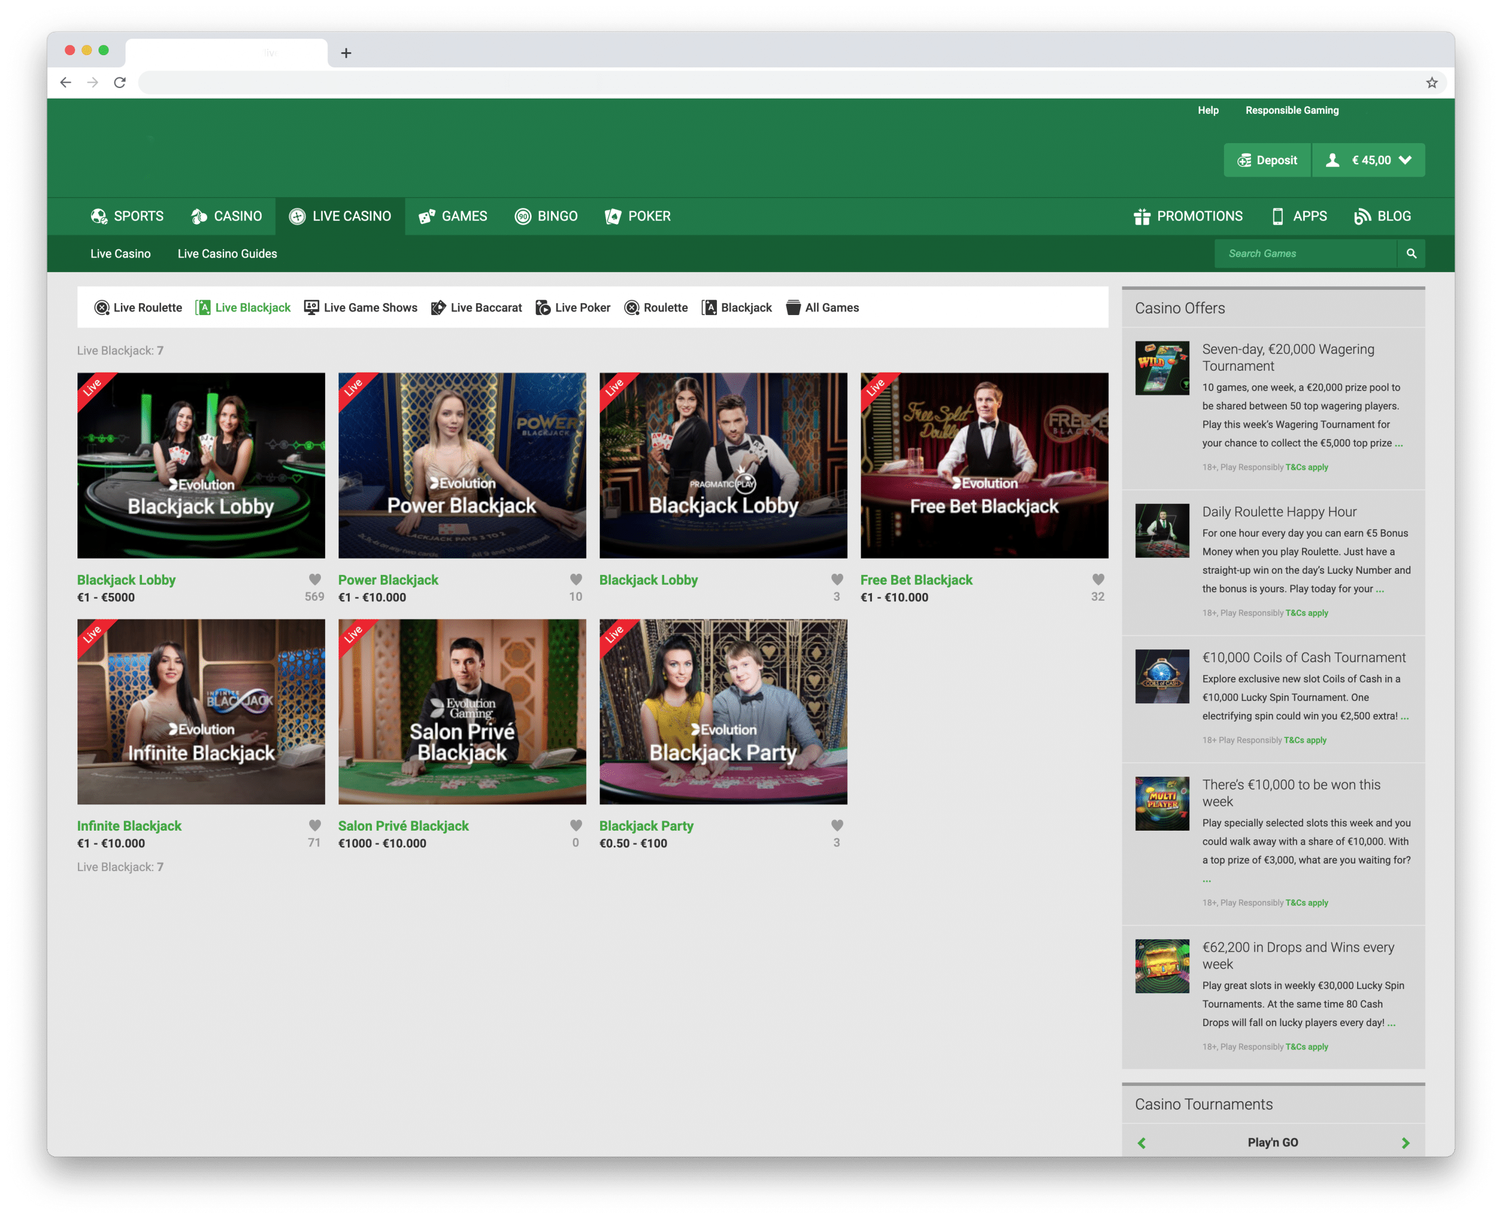Reload the page with the refresh icon
The width and height of the screenshot is (1502, 1219).
(x=120, y=83)
